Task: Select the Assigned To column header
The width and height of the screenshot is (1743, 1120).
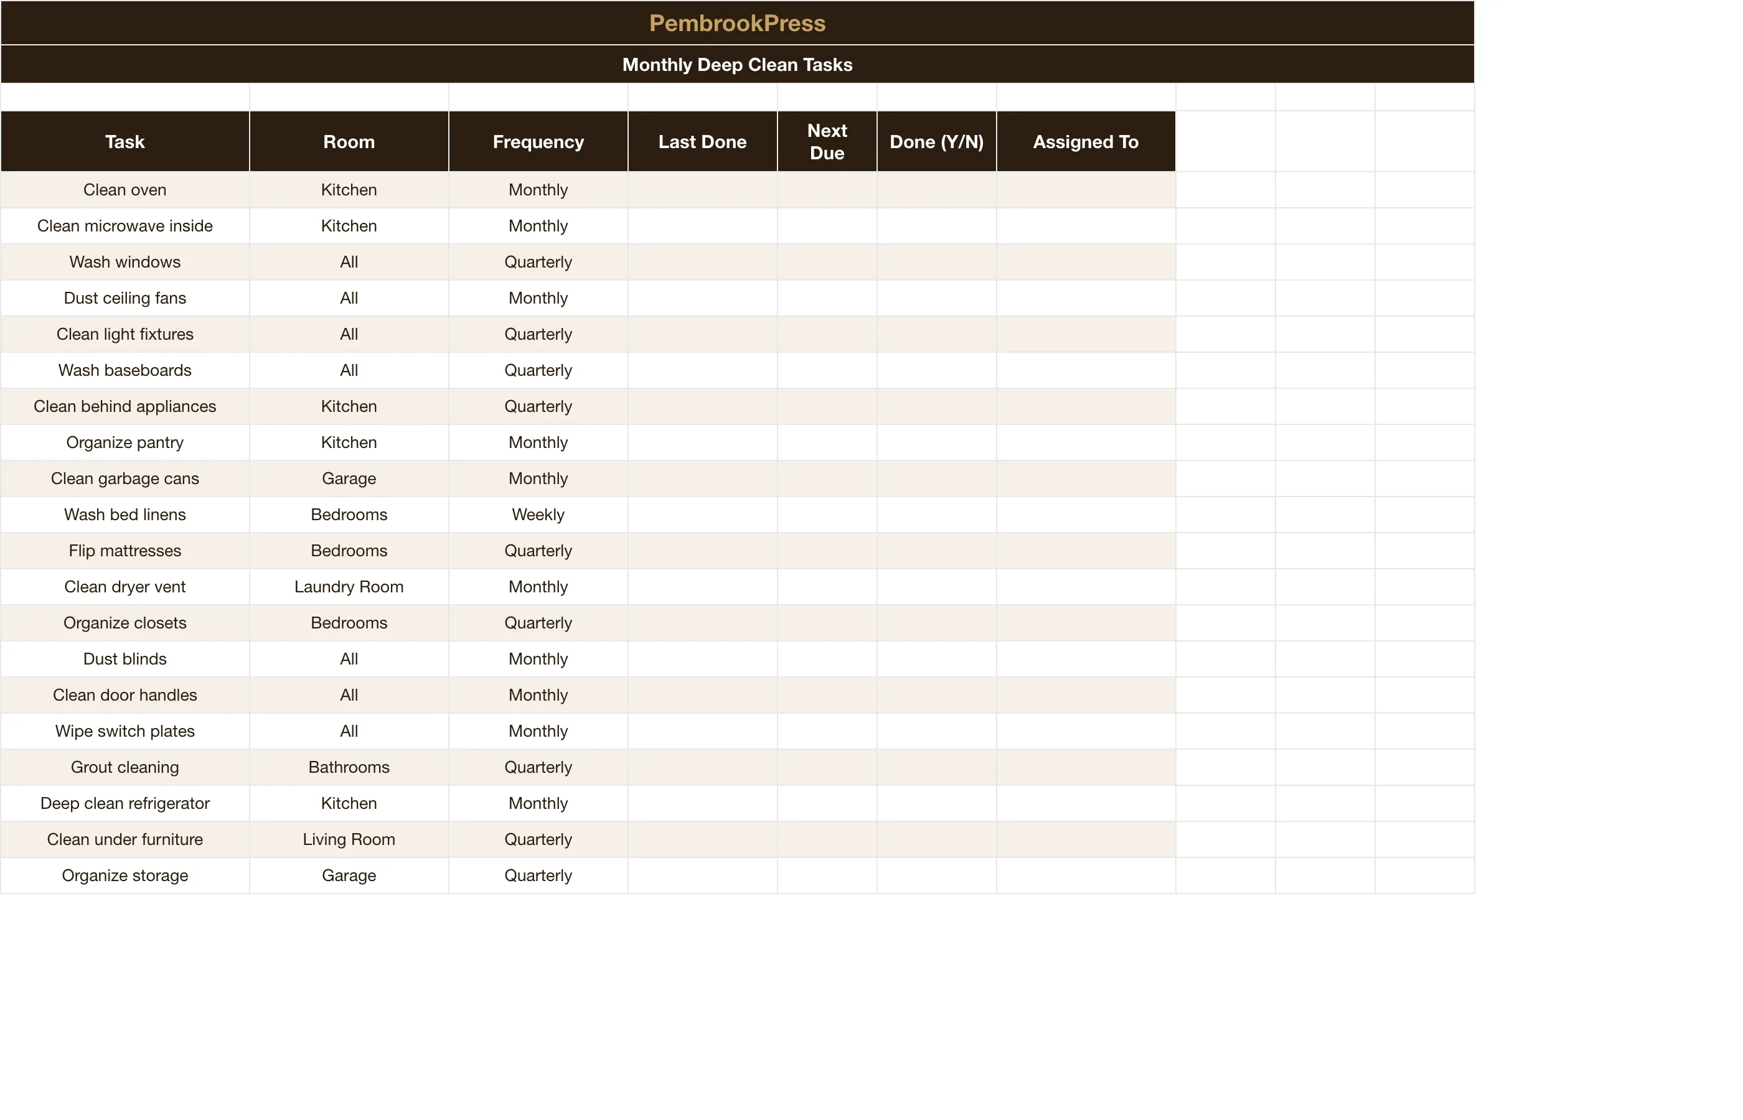Action: [1086, 142]
